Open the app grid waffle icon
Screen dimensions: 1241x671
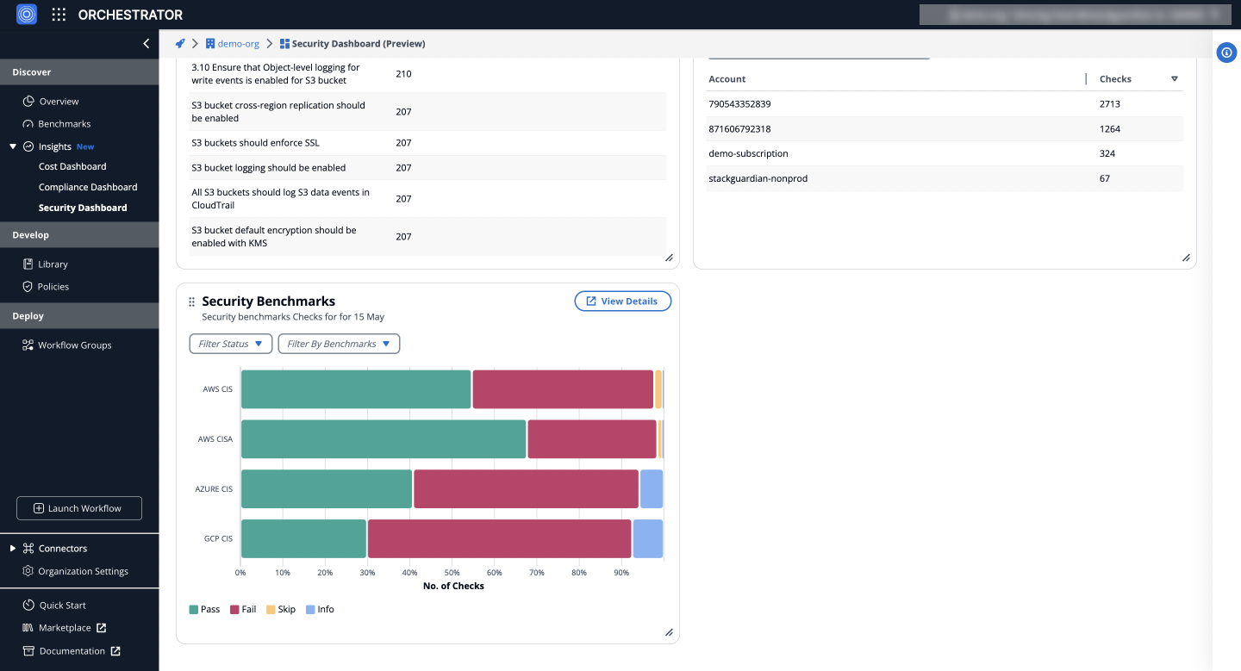[58, 14]
